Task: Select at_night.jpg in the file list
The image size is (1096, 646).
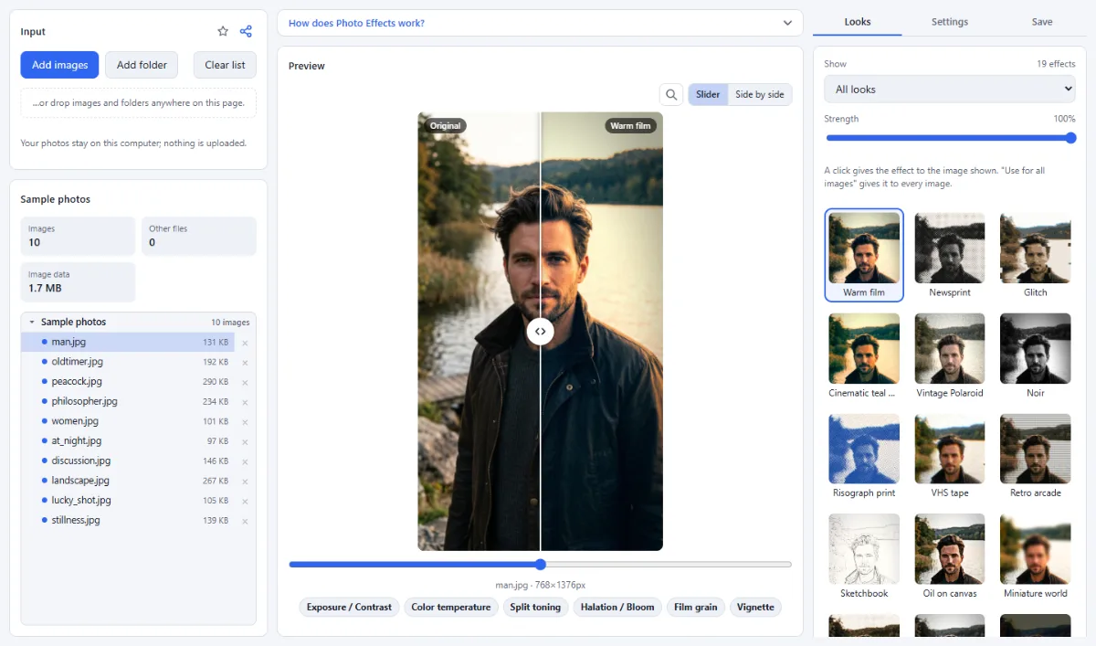Action: coord(128,441)
